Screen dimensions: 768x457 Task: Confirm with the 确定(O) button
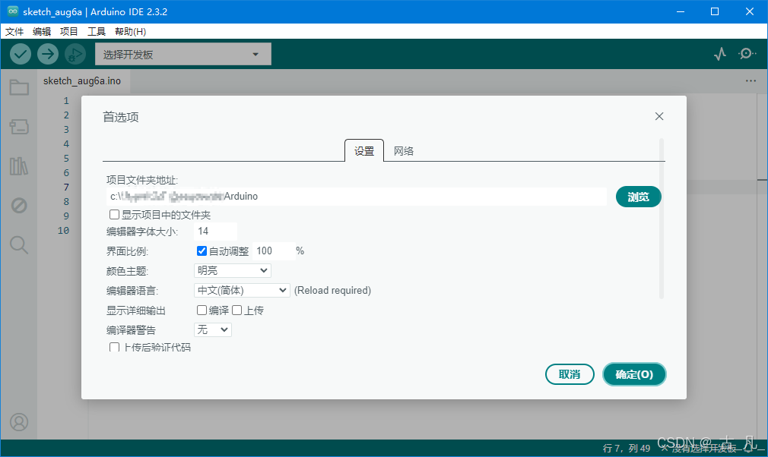pos(634,374)
